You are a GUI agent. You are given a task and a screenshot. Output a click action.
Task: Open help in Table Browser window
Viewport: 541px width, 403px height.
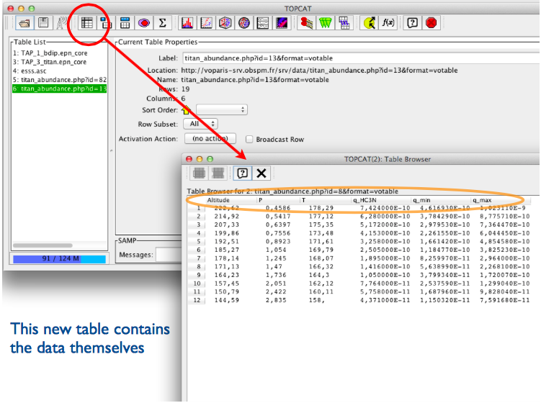click(x=243, y=173)
